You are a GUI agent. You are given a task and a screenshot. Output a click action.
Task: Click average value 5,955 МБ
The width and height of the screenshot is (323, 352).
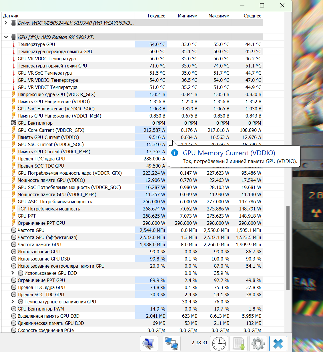pos(252,316)
